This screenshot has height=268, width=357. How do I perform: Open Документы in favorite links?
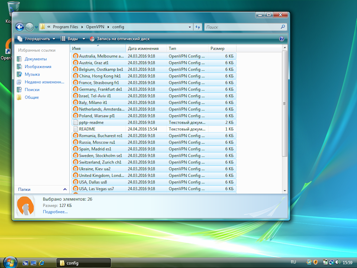(x=36, y=59)
